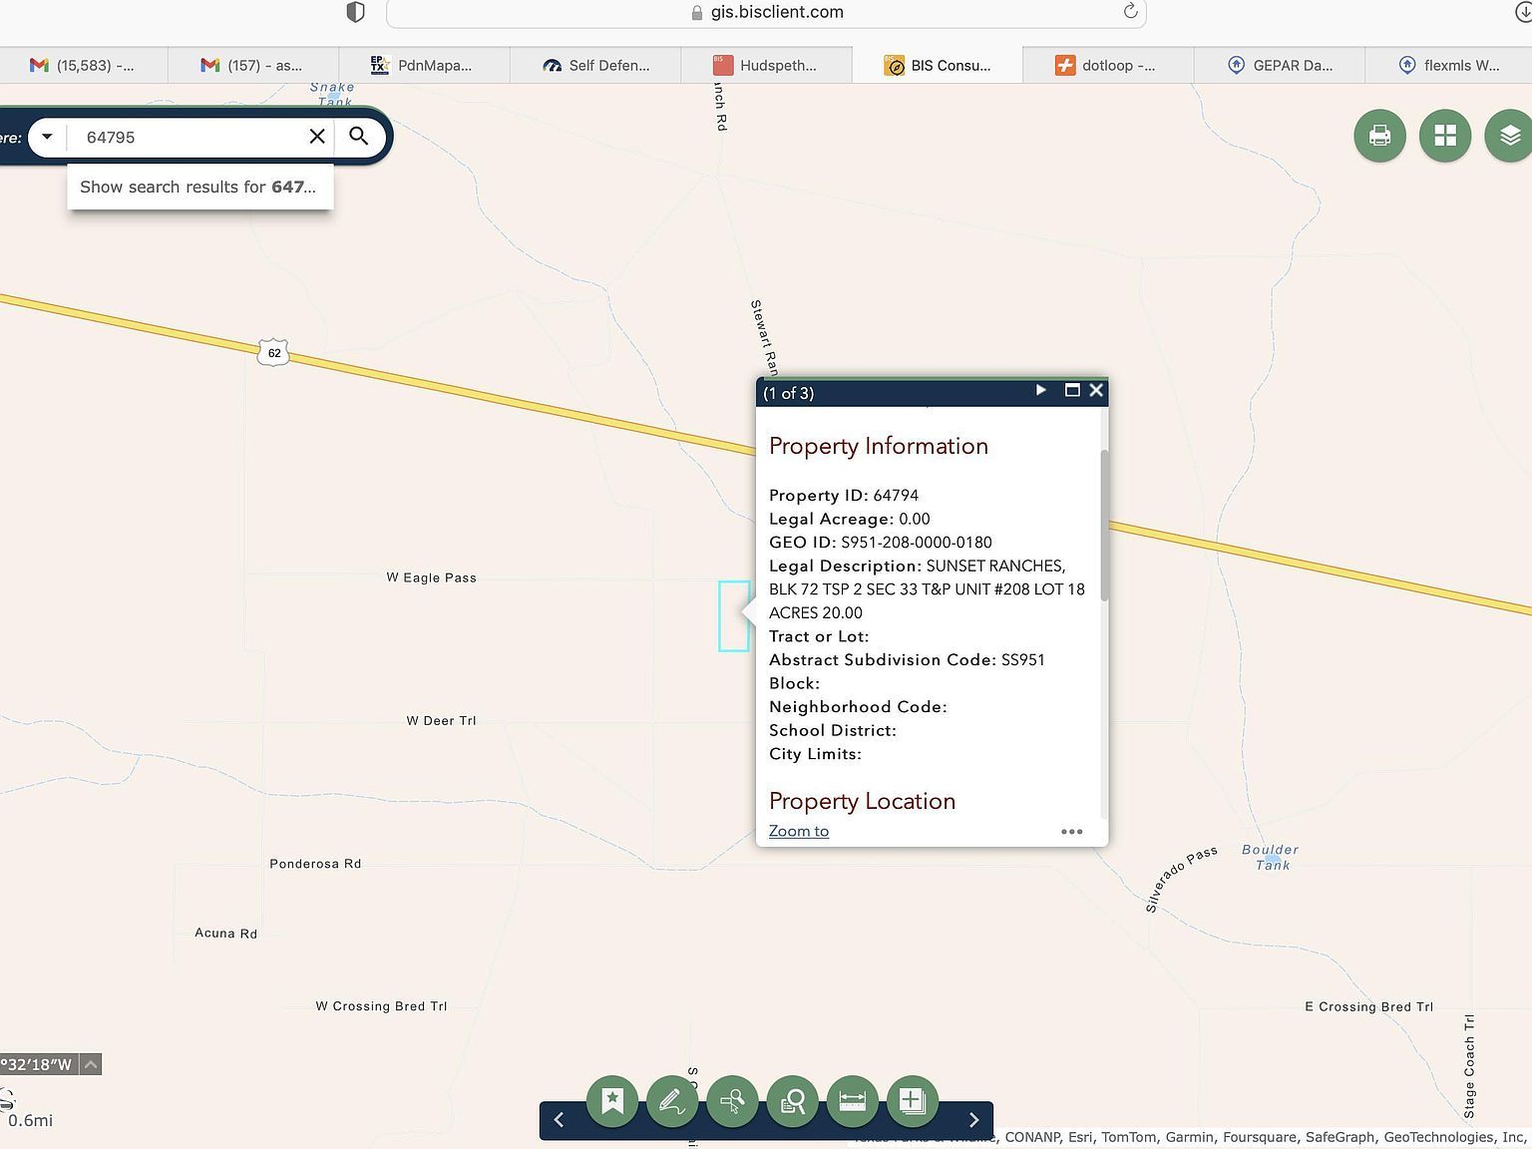
Task: Clear the search box text
Action: 317,137
